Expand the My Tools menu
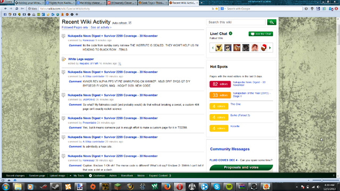Image resolution: width=340 pixels, height=191 pixels. pyautogui.click(x=76, y=176)
